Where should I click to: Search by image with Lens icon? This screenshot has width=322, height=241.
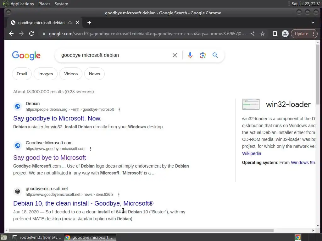(203, 55)
